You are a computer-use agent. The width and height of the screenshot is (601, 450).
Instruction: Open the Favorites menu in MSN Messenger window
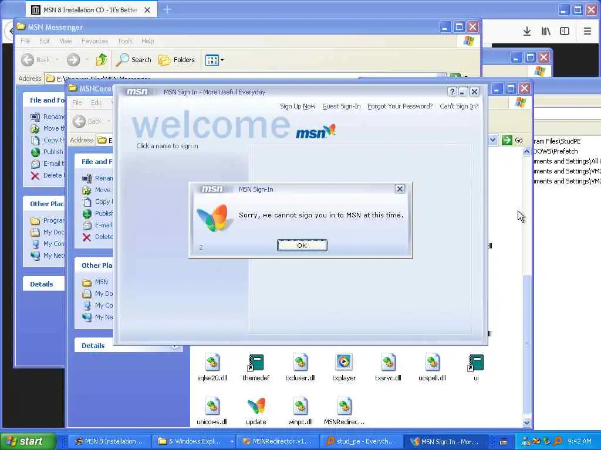[x=94, y=41]
